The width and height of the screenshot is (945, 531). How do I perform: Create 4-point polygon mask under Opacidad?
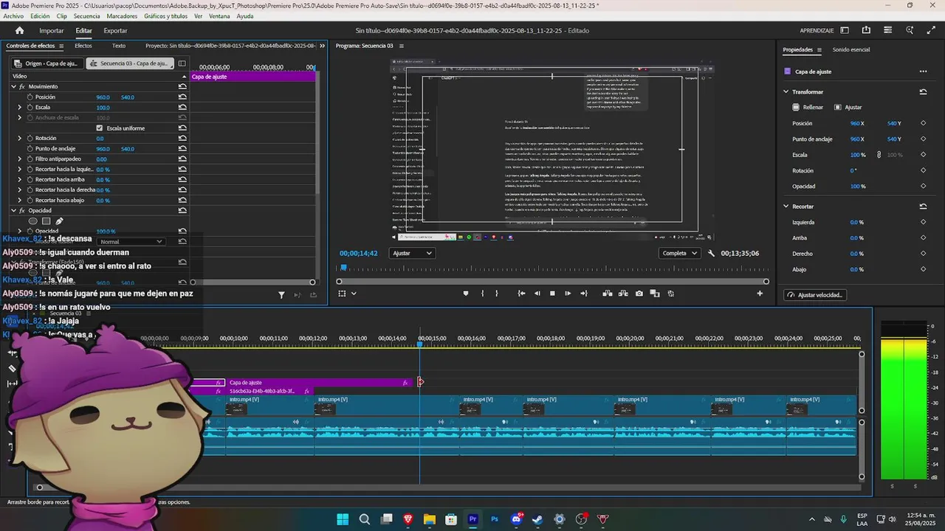[46, 221]
